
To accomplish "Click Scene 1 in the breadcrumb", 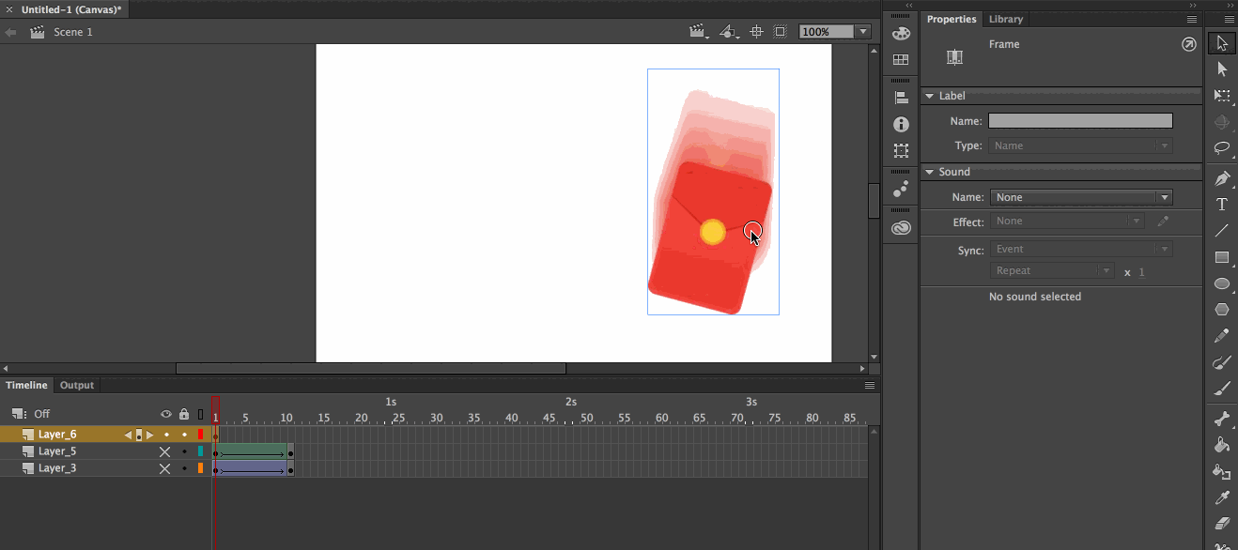I will click(72, 32).
